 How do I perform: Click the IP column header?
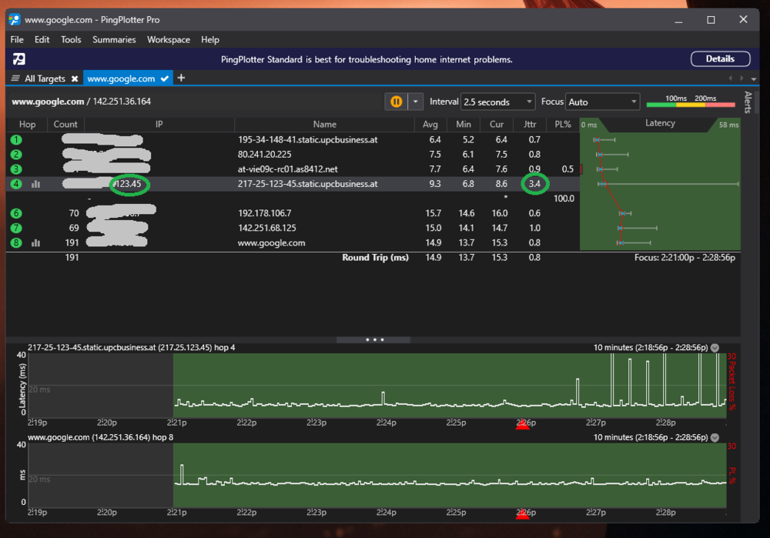pyautogui.click(x=159, y=125)
